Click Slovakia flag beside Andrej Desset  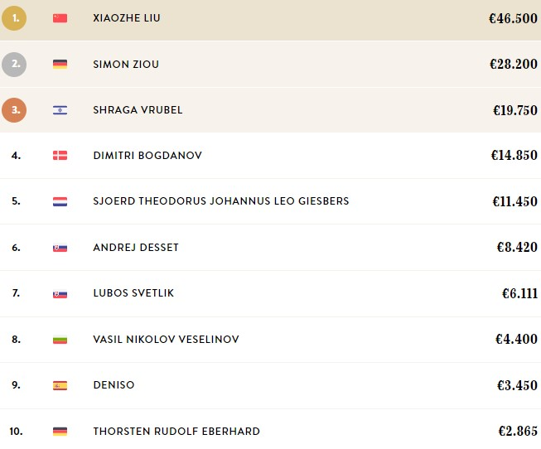pyautogui.click(x=60, y=248)
